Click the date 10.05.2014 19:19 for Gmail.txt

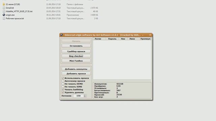[53, 8]
